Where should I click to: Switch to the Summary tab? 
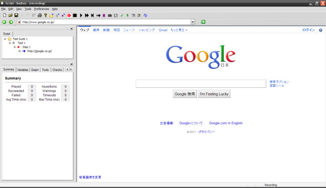9,69
